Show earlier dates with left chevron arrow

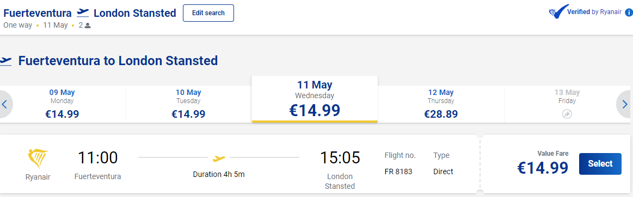(x=5, y=104)
